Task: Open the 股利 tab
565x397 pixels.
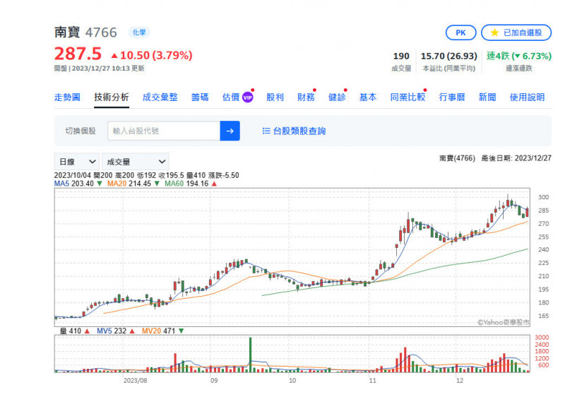Action: pyautogui.click(x=275, y=97)
